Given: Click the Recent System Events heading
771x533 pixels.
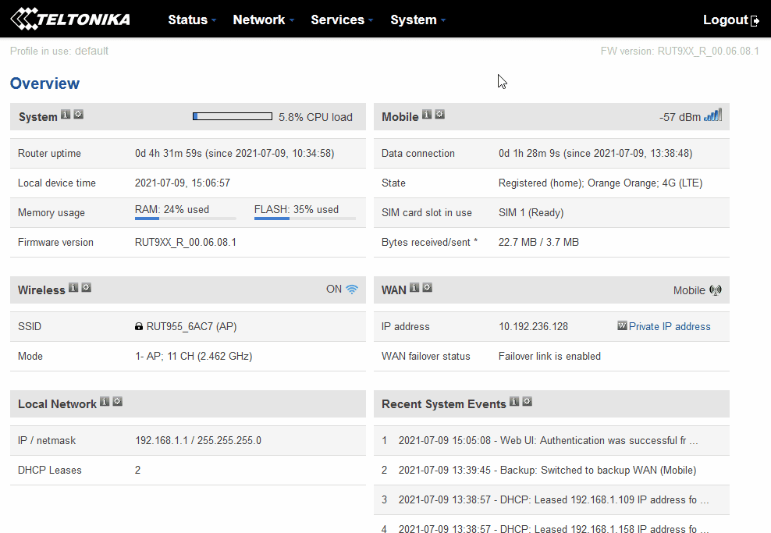Looking at the screenshot, I should [443, 404].
